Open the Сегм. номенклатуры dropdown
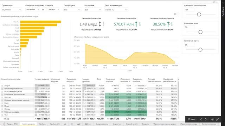Viewport: 225px width, 126px height. pyautogui.click(x=116, y=10)
